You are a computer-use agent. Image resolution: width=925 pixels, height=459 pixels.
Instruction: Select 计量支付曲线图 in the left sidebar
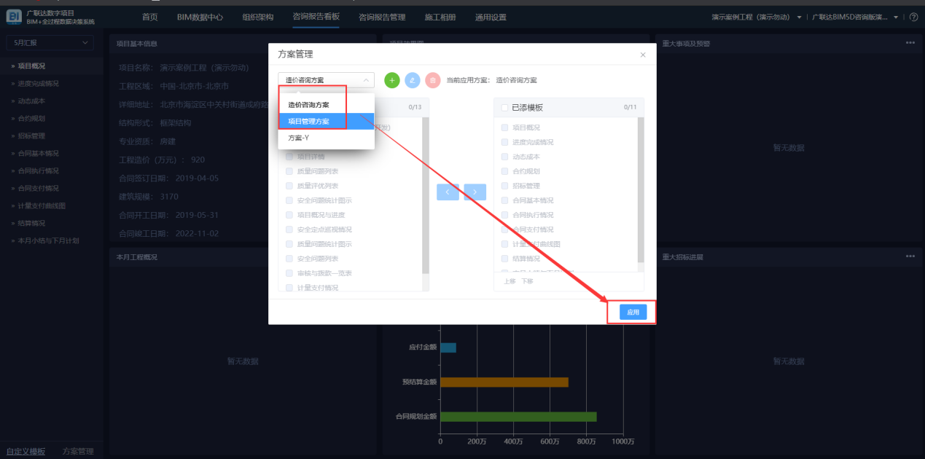[x=52, y=206]
